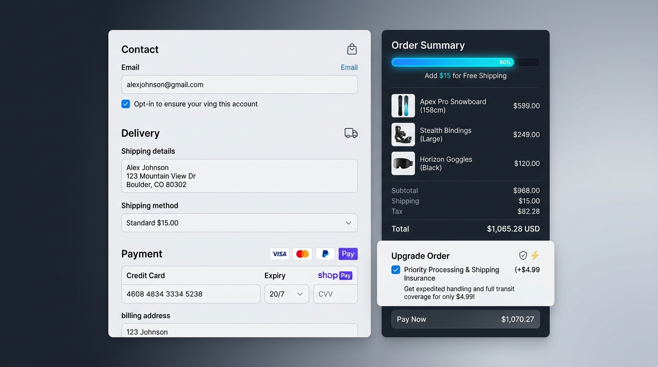Uncheck the opt-in account checkbox
The height and width of the screenshot is (367, 658).
[x=126, y=104]
